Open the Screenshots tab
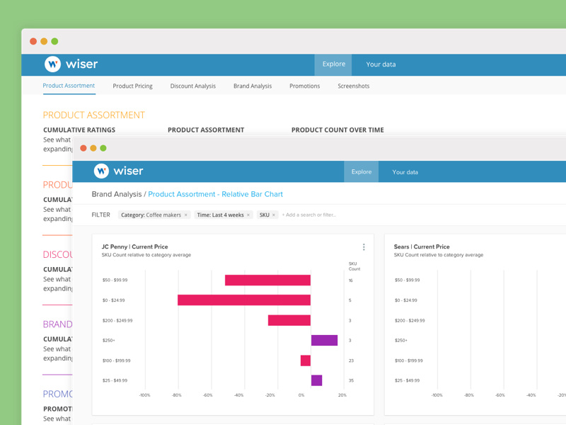 [353, 86]
